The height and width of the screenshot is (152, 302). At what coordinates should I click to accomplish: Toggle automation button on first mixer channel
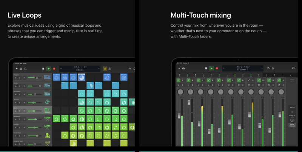(x=179, y=80)
